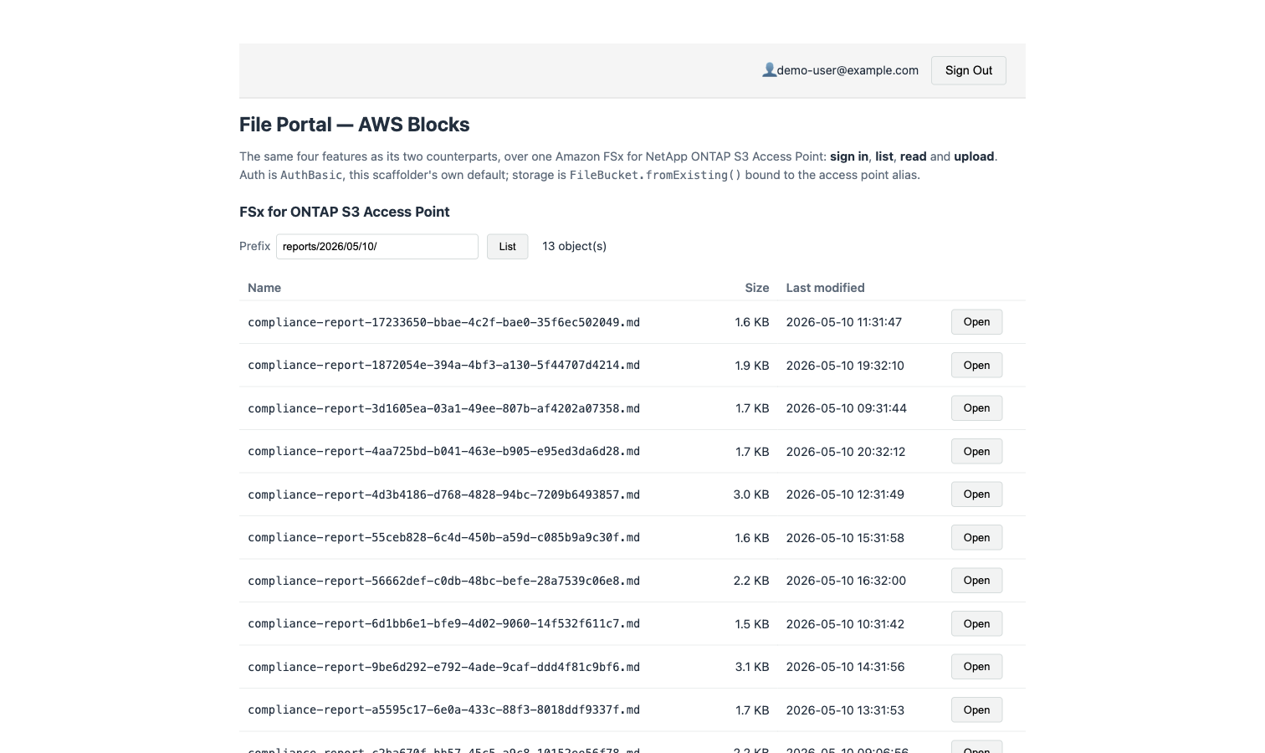The height and width of the screenshot is (753, 1265).
Task: Click the 1.9 KB size value
Action: pos(752,365)
